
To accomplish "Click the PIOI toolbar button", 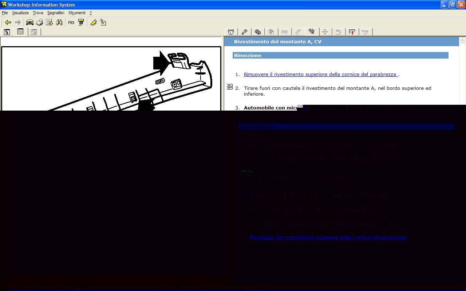I will pyautogui.click(x=71, y=23).
